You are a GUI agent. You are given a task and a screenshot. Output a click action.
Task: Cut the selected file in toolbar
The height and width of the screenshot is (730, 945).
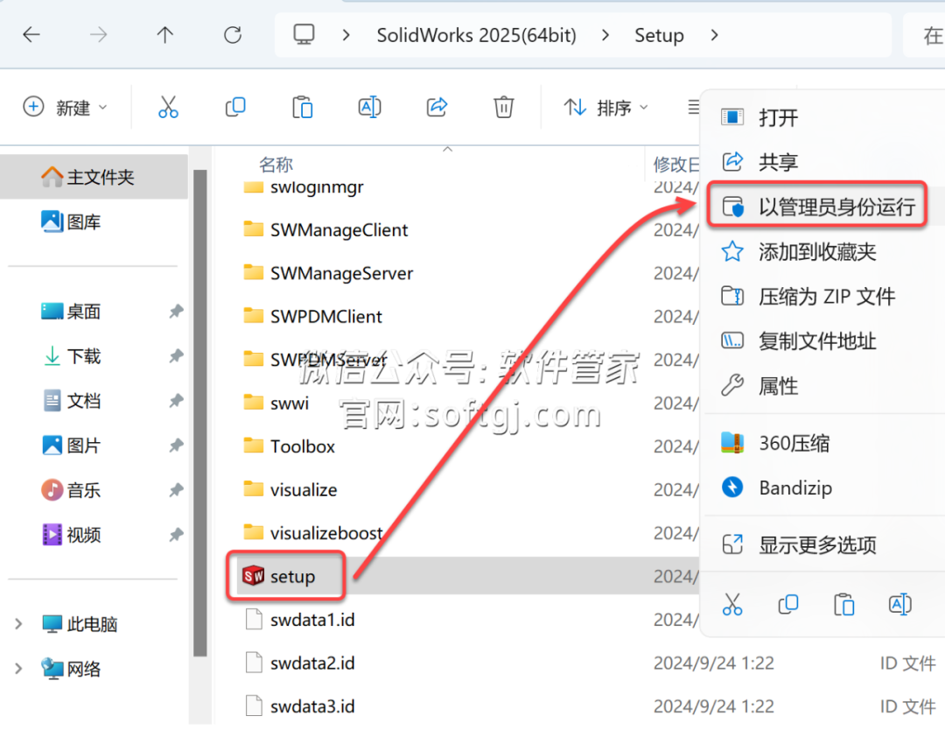(168, 108)
